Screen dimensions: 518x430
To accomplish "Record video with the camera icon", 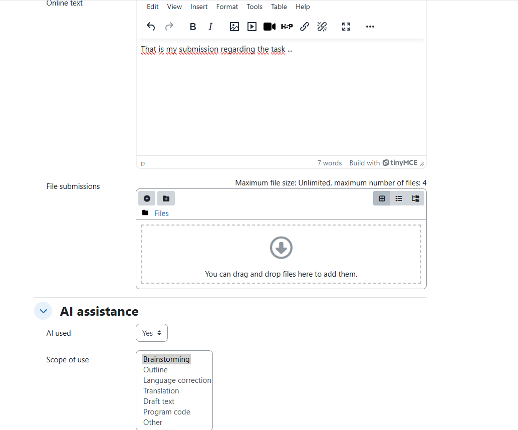I will (x=269, y=27).
